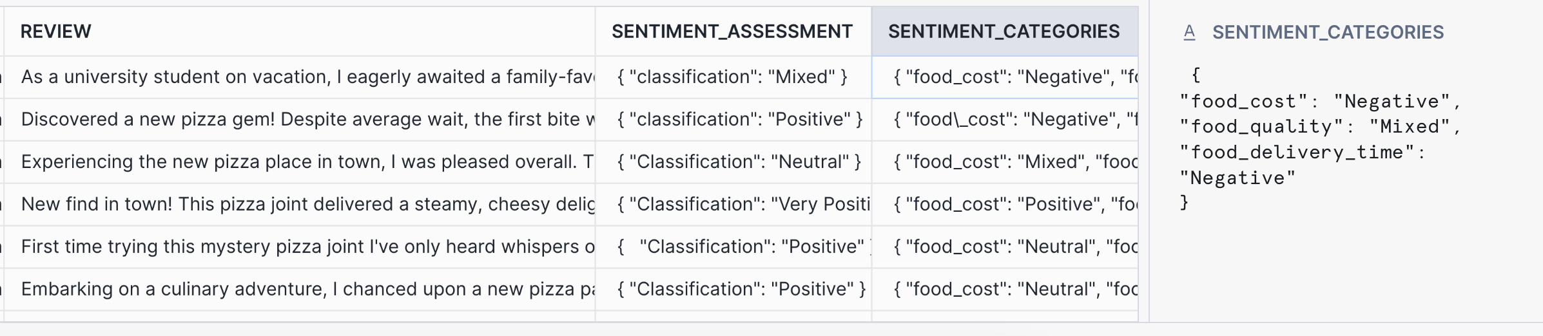Select the SENTIMENT_ASSESSMENT column header
This screenshot has height=336, width=1543.
732,32
